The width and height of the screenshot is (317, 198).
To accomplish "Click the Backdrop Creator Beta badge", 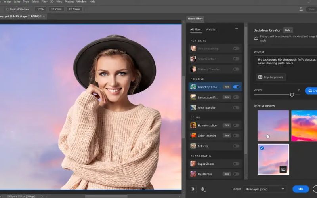I will point(288,30).
